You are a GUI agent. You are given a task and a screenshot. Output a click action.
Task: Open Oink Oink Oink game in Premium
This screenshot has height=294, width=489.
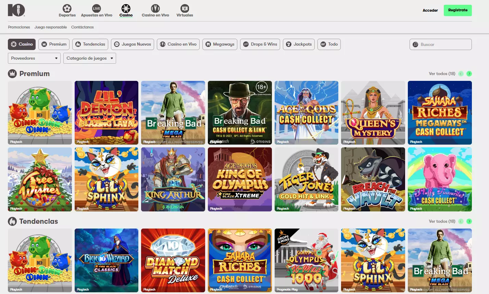(x=40, y=113)
